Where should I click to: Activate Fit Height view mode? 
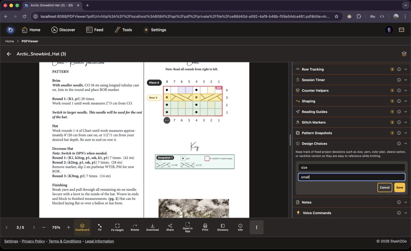[x=117, y=227]
